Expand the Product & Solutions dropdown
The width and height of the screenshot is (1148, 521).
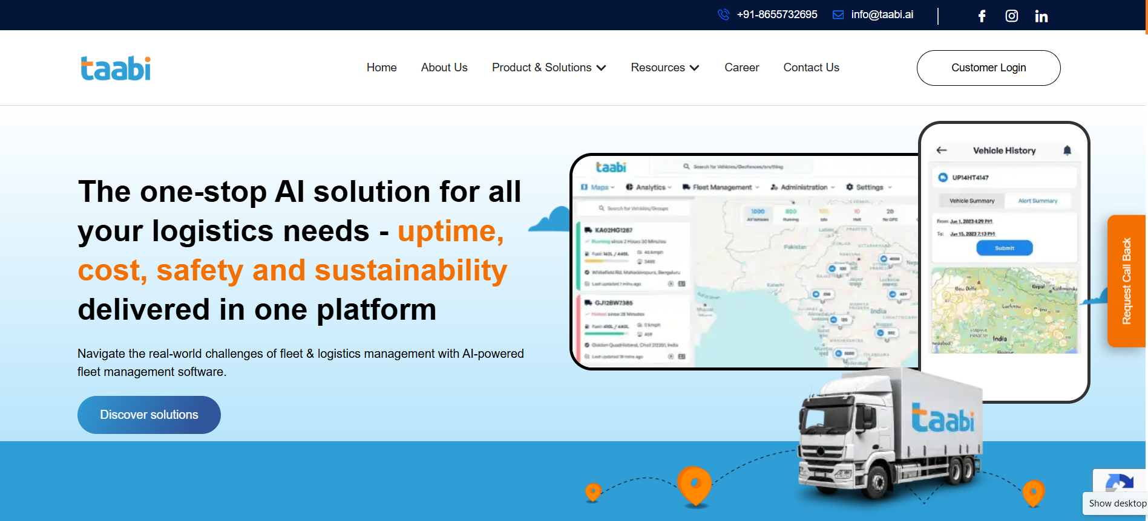tap(549, 68)
